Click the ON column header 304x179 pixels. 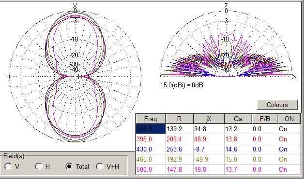pyautogui.click(x=289, y=119)
